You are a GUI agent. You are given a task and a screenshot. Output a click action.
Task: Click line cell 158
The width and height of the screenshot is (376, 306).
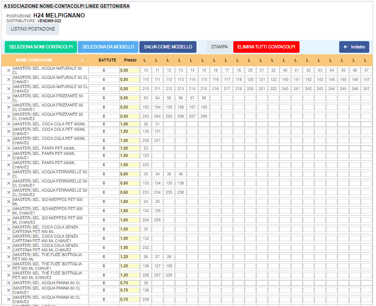(x=204, y=107)
